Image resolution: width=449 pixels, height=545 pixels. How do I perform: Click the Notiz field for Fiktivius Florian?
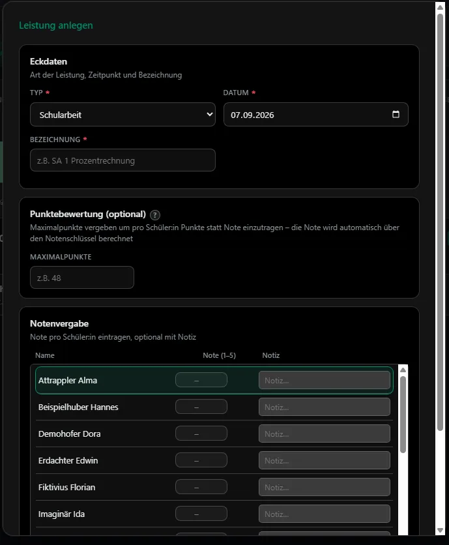click(x=325, y=487)
